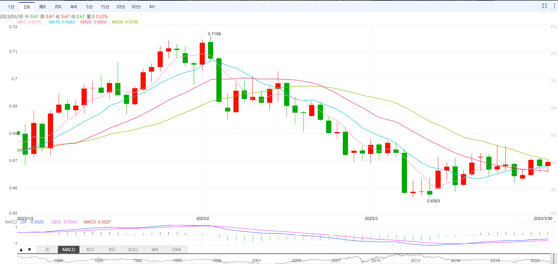Click the right handle of the timeline range slider
This screenshot has width=558, height=275.
555,258
